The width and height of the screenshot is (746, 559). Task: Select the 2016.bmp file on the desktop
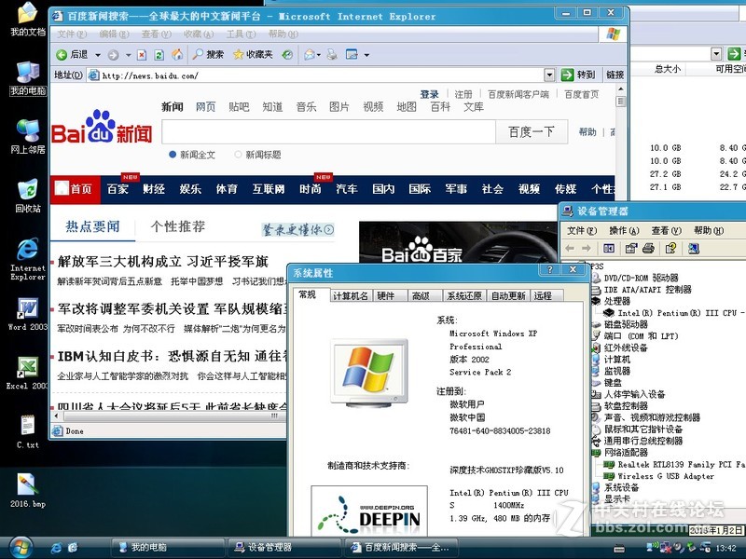(28, 491)
